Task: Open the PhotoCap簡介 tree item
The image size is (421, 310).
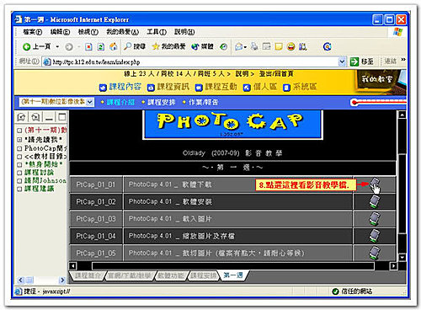Action: (x=45, y=148)
